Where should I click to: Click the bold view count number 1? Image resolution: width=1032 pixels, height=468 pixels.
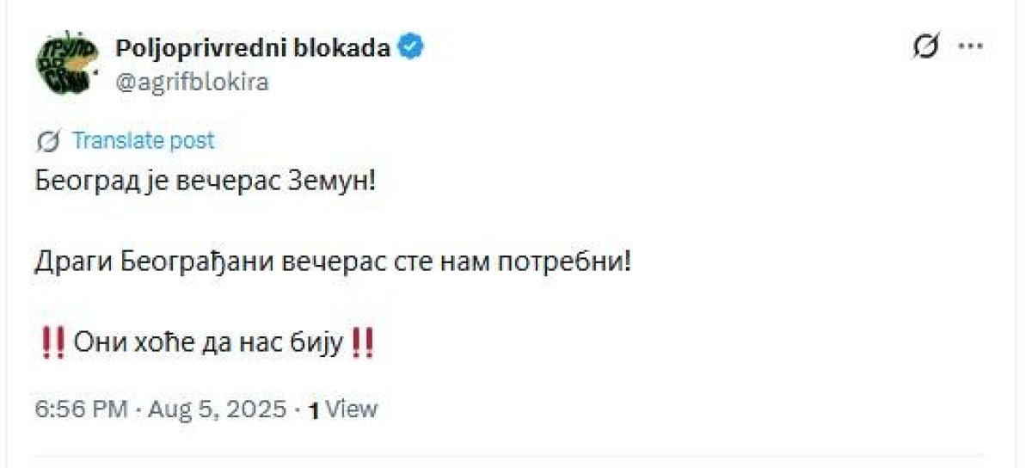pyautogui.click(x=315, y=410)
